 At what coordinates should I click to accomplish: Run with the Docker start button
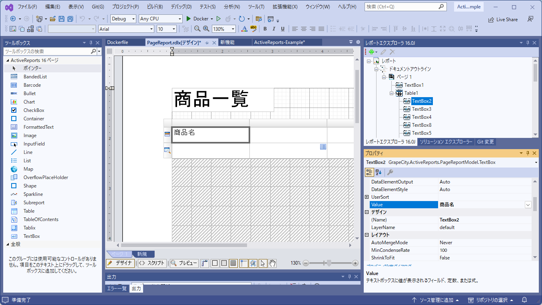point(199,19)
